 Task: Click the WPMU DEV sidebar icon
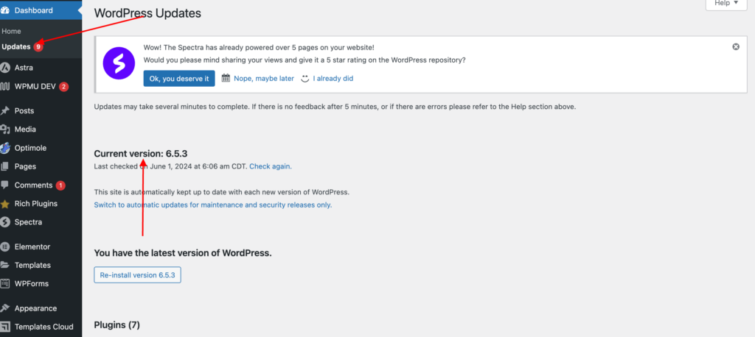5,87
